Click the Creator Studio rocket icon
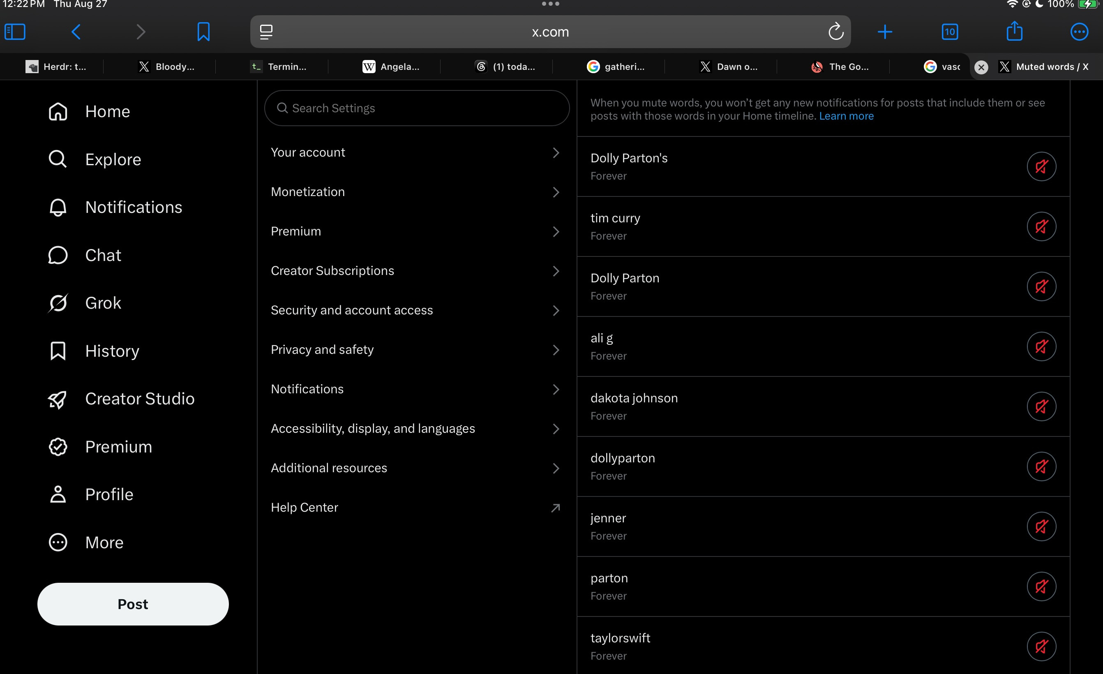The width and height of the screenshot is (1103, 674). click(58, 399)
